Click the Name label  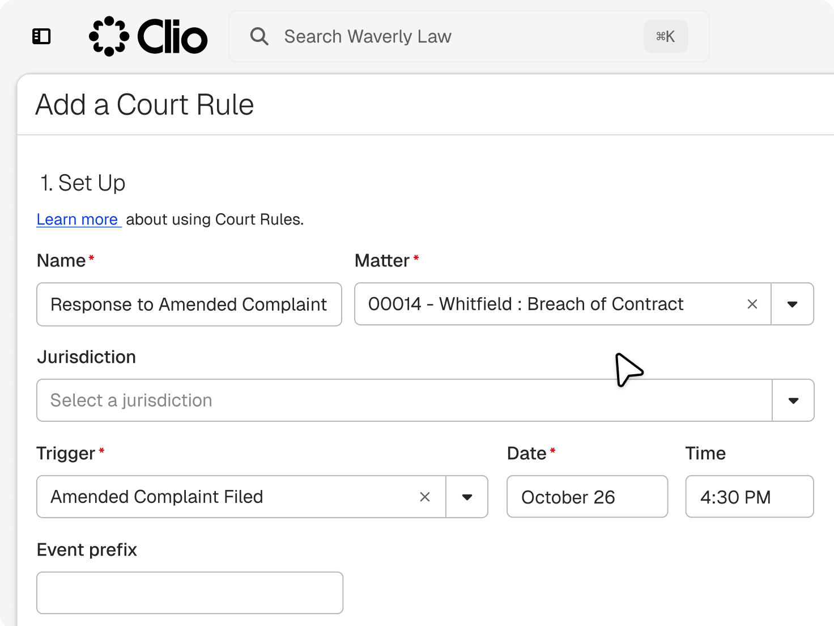click(61, 261)
